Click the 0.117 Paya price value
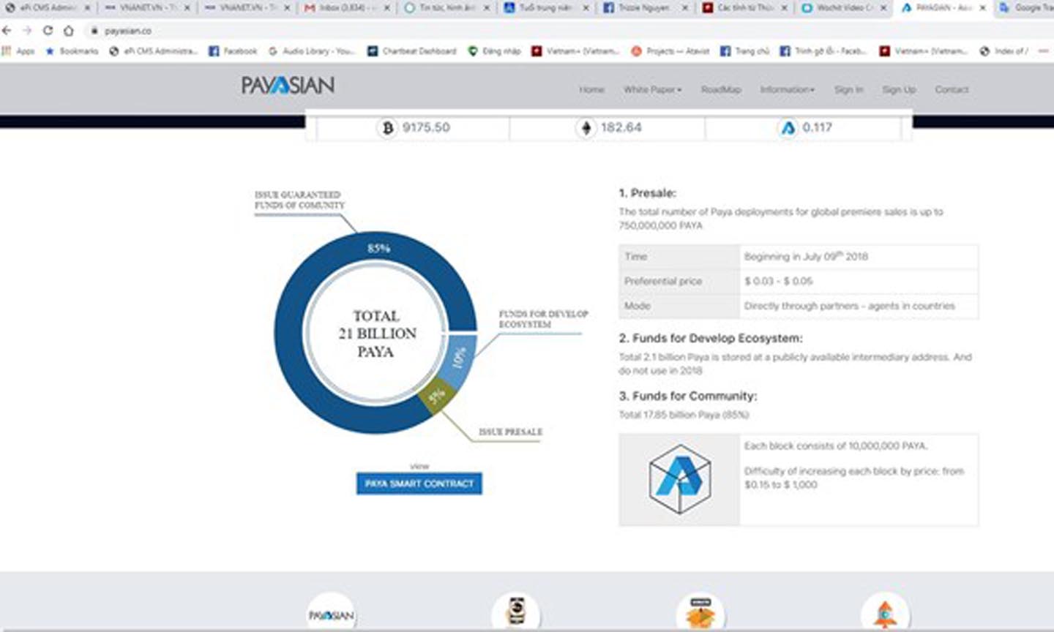The width and height of the screenshot is (1054, 632). tap(817, 127)
